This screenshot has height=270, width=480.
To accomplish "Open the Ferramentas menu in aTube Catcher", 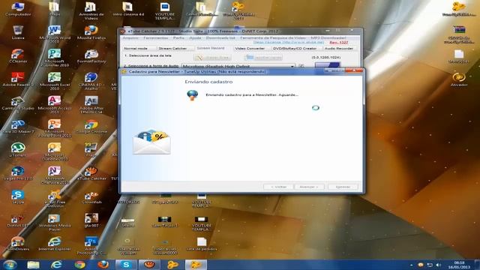I will pyautogui.click(x=156, y=38).
